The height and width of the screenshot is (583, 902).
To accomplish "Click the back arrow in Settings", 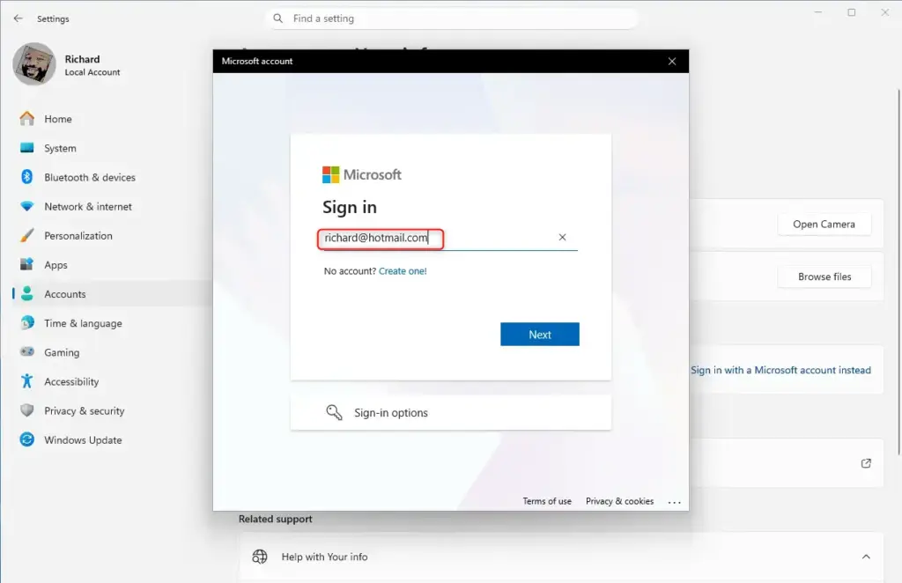I will (x=18, y=18).
